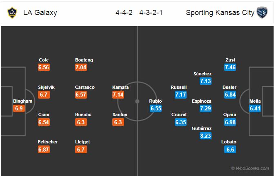This screenshot has height=176, width=274.
Task: Click the Espinoza player name
Action: 201,101
